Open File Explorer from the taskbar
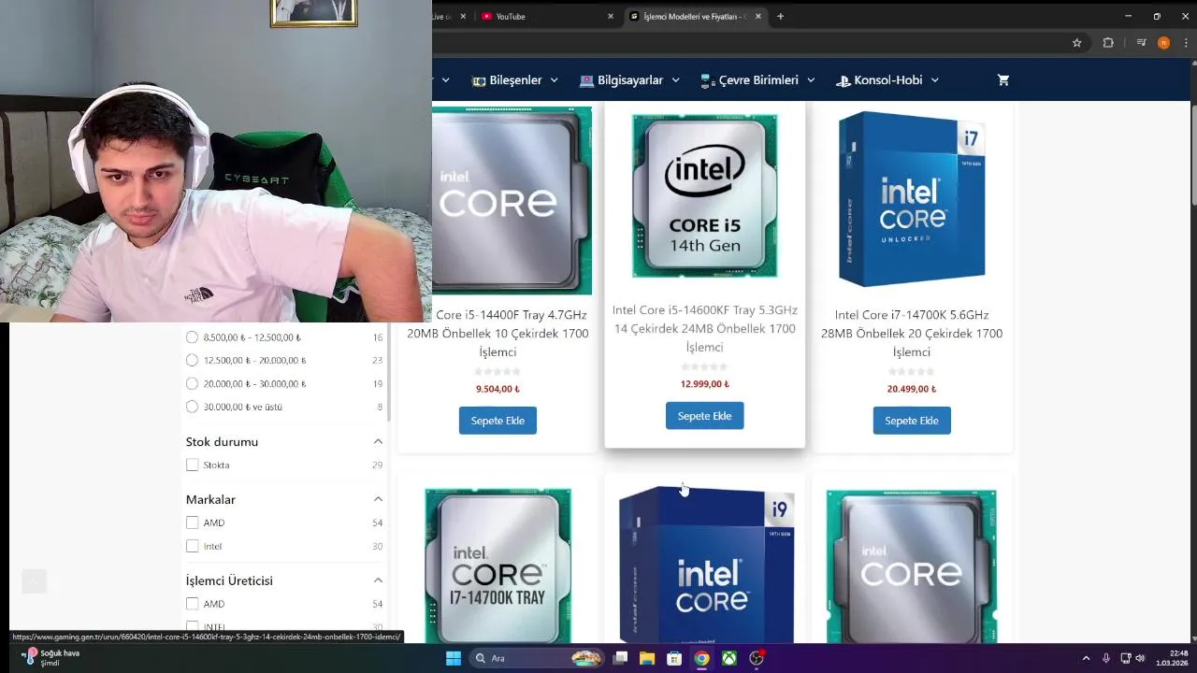The height and width of the screenshot is (673, 1197). (646, 658)
